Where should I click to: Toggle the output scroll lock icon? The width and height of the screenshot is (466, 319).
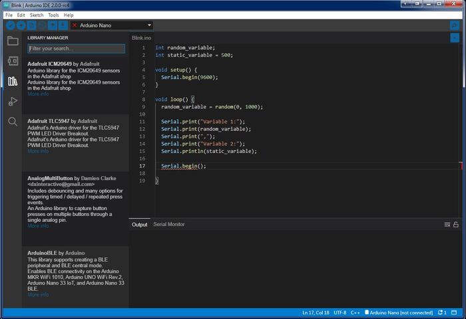tap(456, 225)
